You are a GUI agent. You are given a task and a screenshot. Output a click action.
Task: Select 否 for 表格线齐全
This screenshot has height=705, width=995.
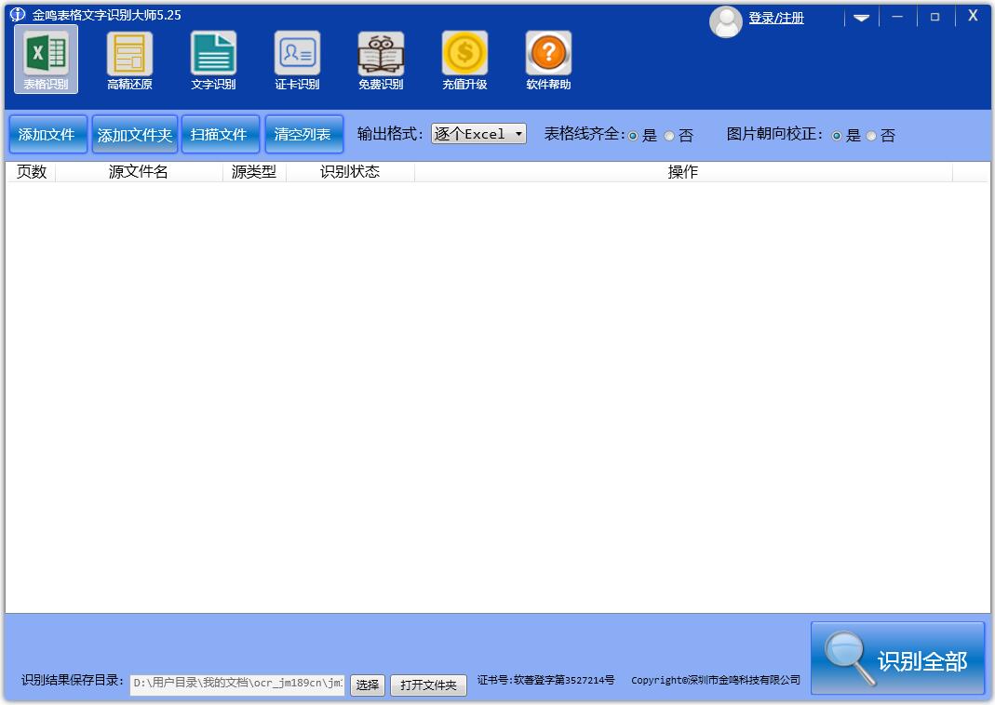tap(669, 136)
